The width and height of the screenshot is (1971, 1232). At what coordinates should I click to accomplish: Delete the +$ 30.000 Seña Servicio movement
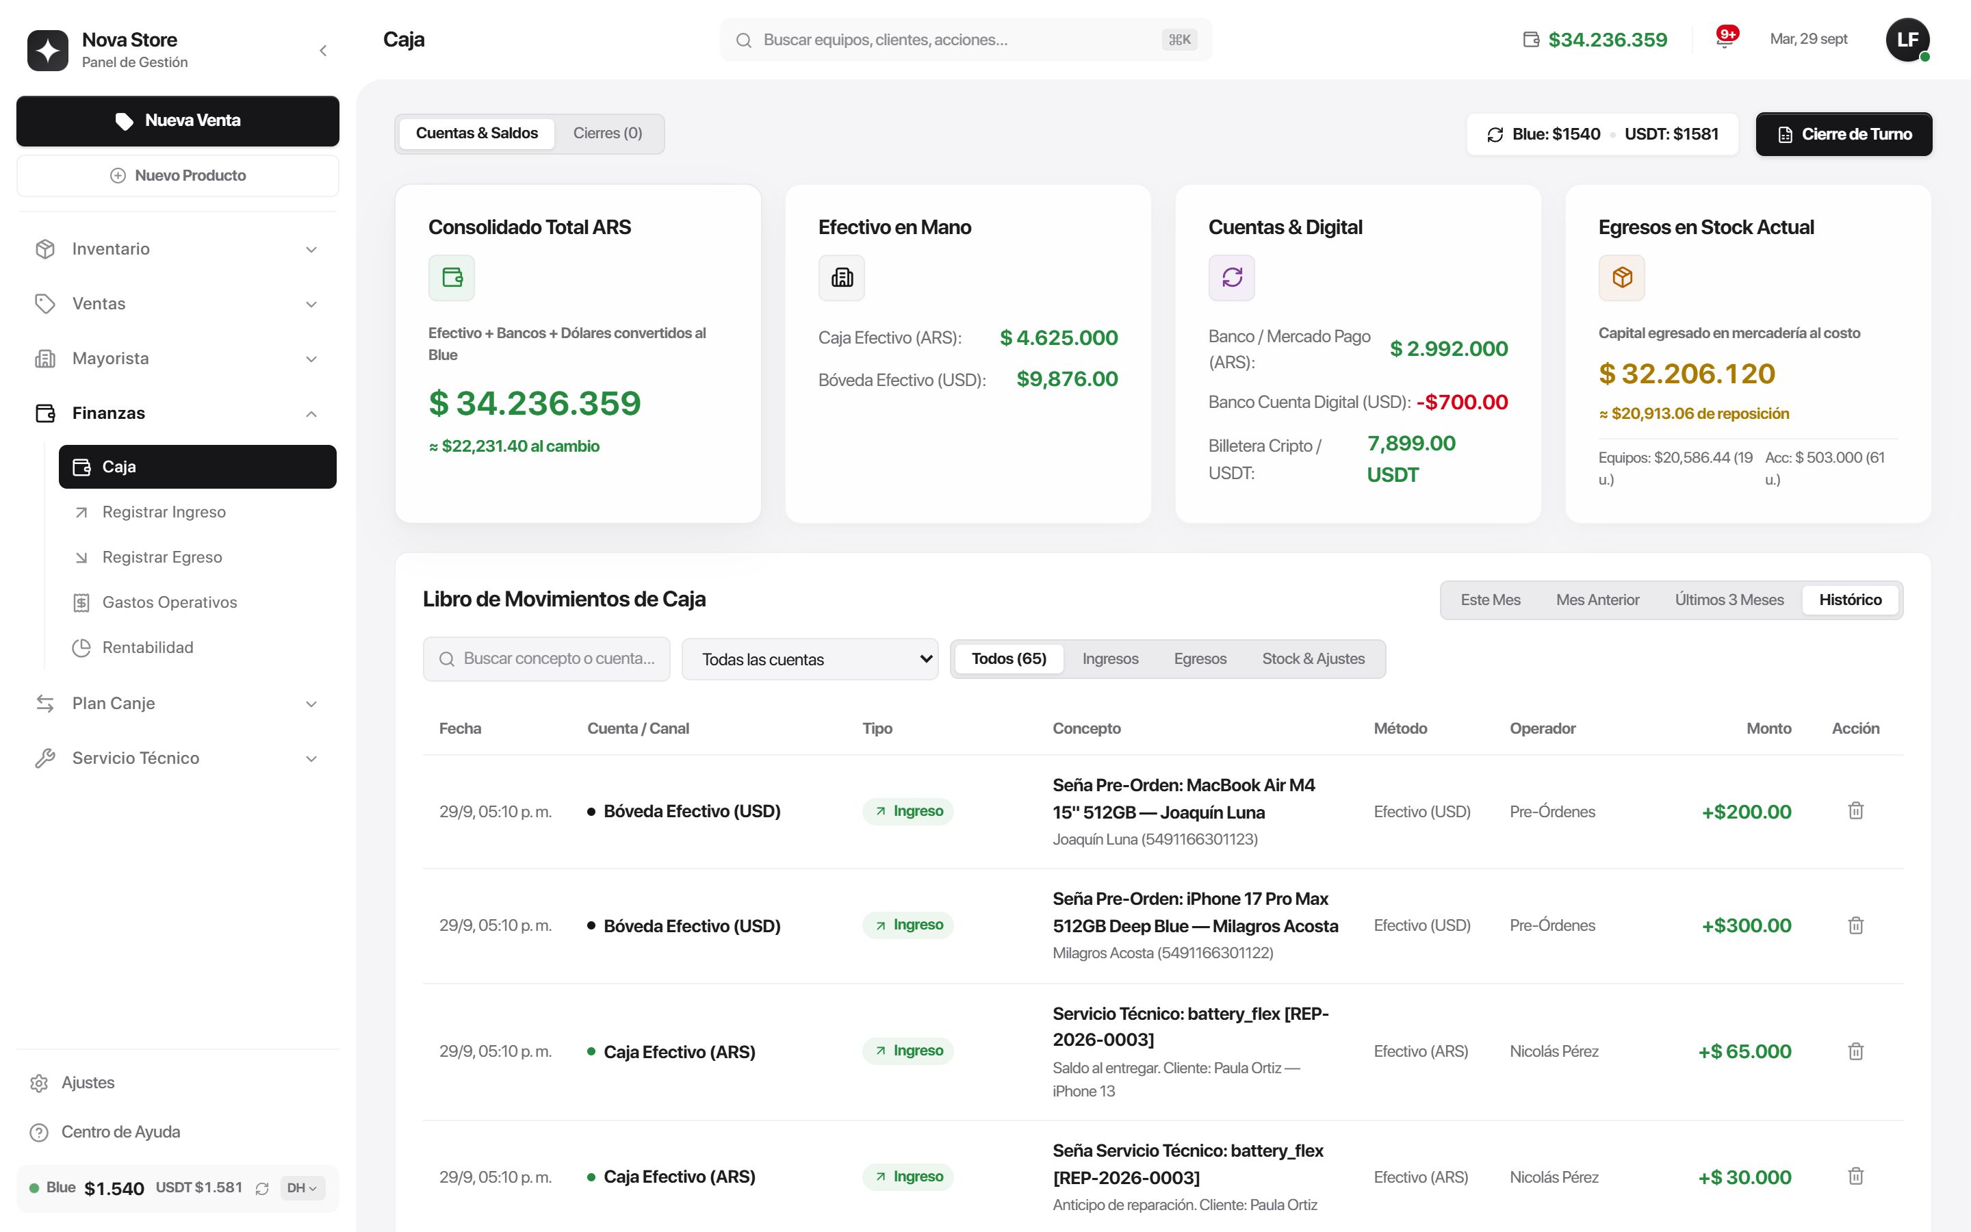click(x=1855, y=1176)
